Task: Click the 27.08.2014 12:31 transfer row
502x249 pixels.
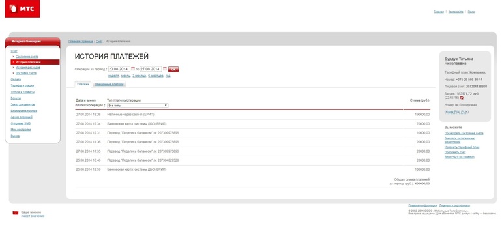Action: tap(252, 133)
